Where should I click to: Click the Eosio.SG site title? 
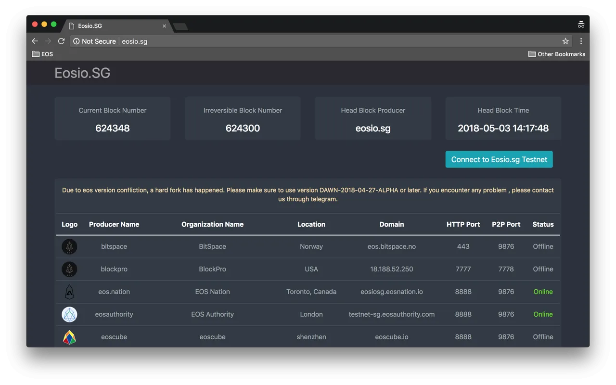82,73
